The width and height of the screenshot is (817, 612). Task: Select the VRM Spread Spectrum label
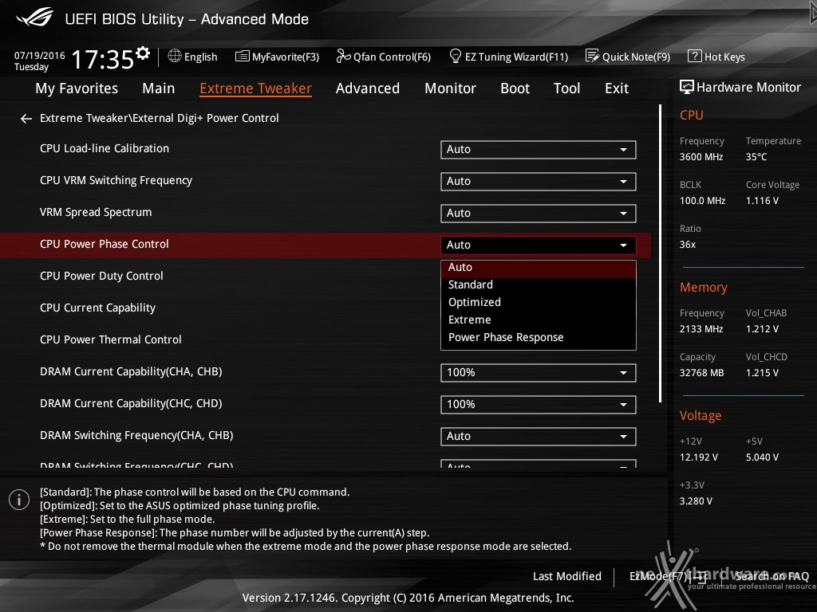(96, 212)
